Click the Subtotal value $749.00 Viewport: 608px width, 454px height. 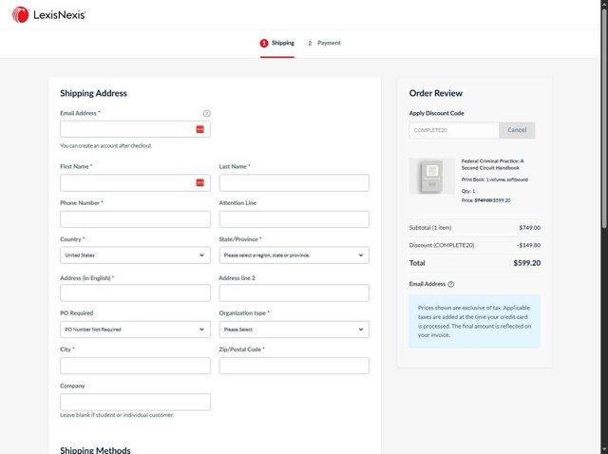[x=530, y=228]
